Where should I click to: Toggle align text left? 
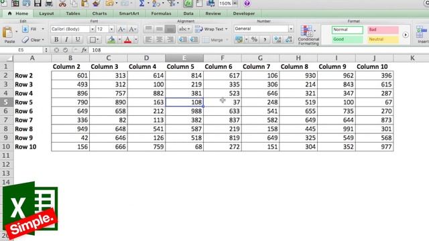[148, 39]
